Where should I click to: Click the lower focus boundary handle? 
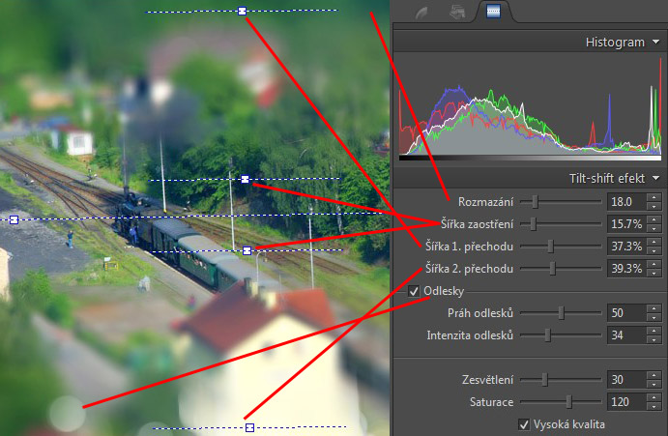(x=247, y=250)
